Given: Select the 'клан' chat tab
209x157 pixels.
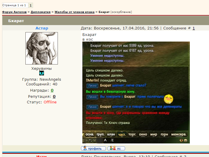Looking at the screenshot, I should 111,134.
